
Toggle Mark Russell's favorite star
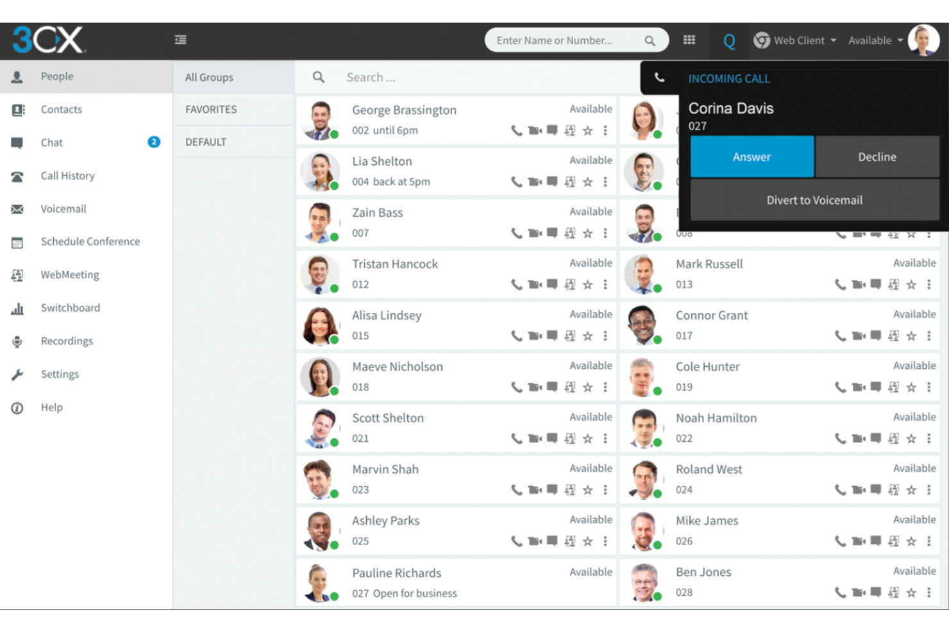coord(911,284)
